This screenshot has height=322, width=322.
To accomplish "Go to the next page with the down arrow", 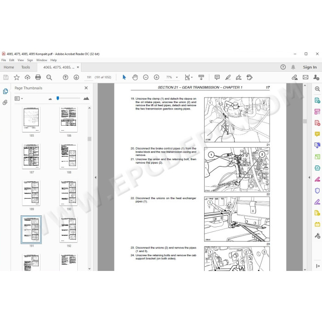I will pos(76,77).
